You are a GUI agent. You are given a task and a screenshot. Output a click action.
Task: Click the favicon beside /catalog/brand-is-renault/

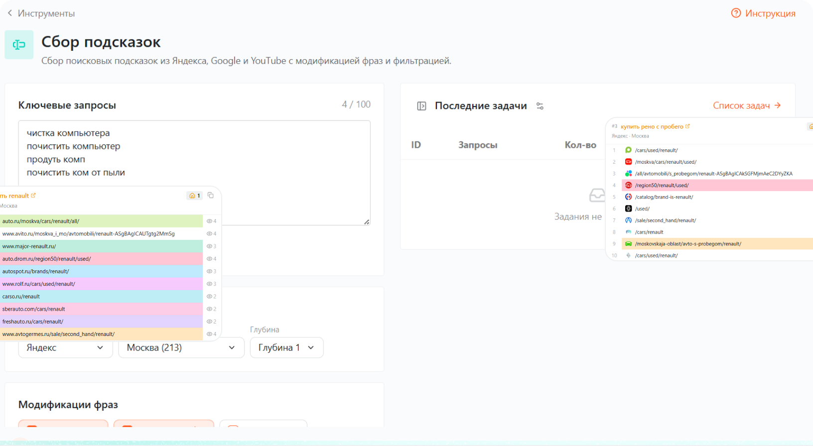pos(629,197)
